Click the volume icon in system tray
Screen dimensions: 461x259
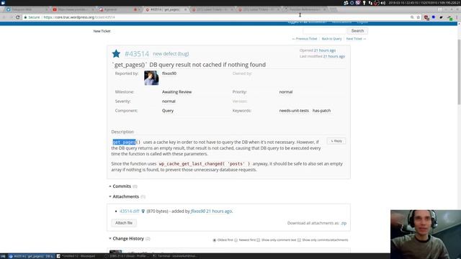(x=382, y=3)
